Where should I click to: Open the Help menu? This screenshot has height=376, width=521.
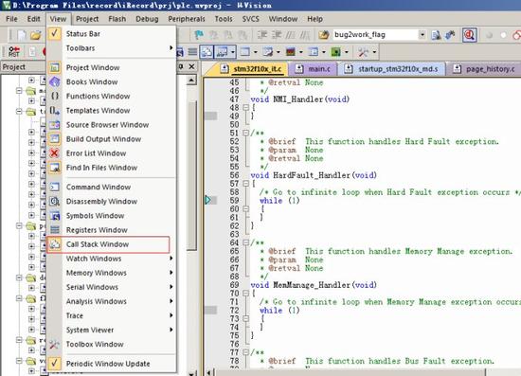pyautogui.click(x=314, y=19)
